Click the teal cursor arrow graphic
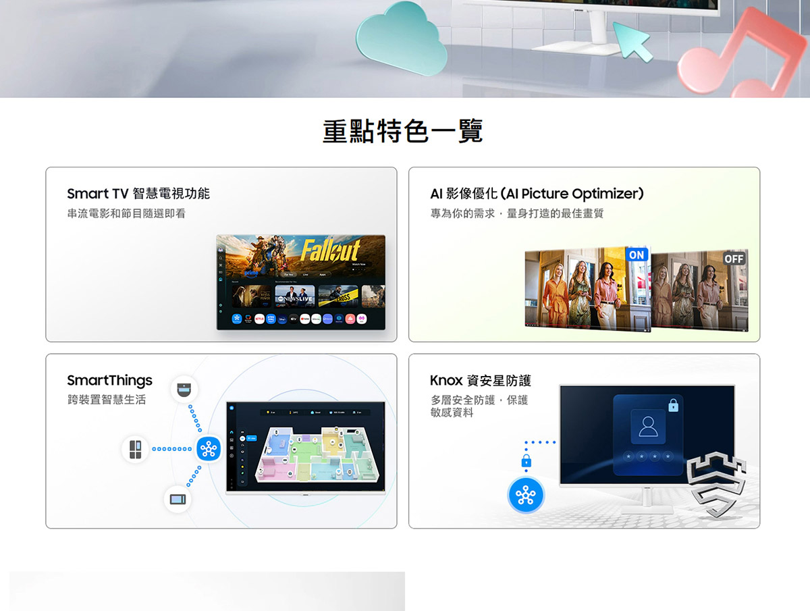The height and width of the screenshot is (611, 810). tap(632, 41)
